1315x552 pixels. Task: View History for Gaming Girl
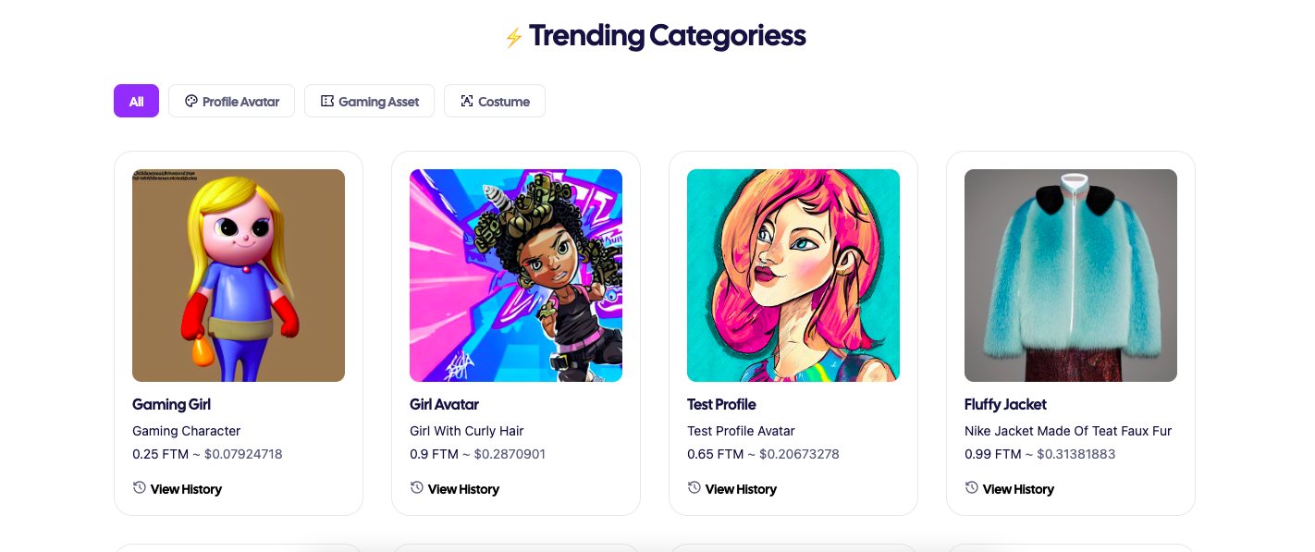(178, 488)
